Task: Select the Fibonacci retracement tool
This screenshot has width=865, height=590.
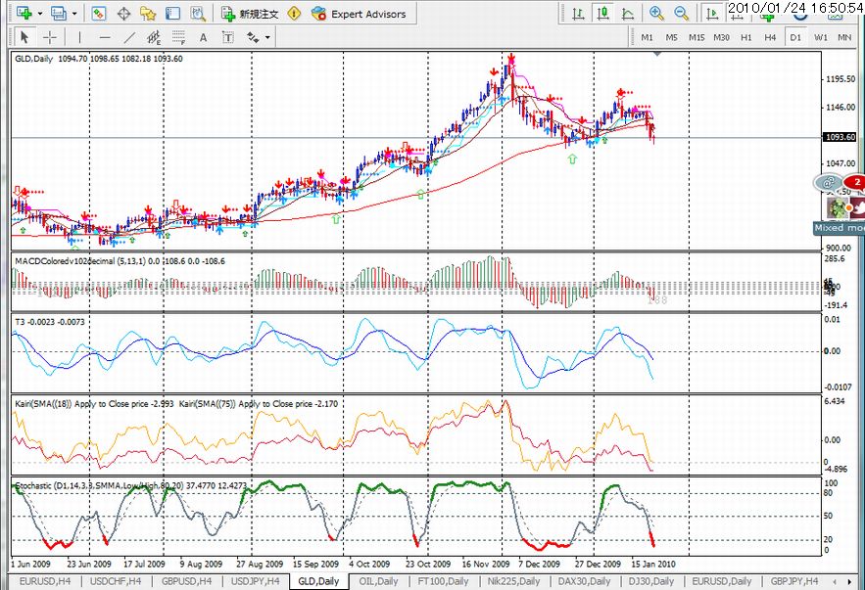Action: 178,37
